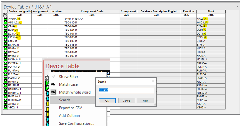Viewport: 241px width, 127px height.
Task: Open the Component Code <All> filter
Action: [x=92, y=15]
